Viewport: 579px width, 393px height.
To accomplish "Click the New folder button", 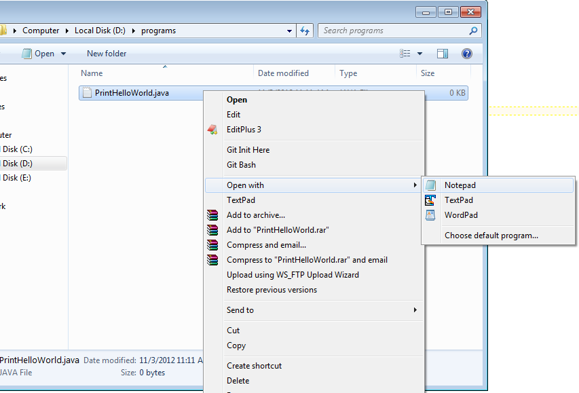I will [107, 54].
